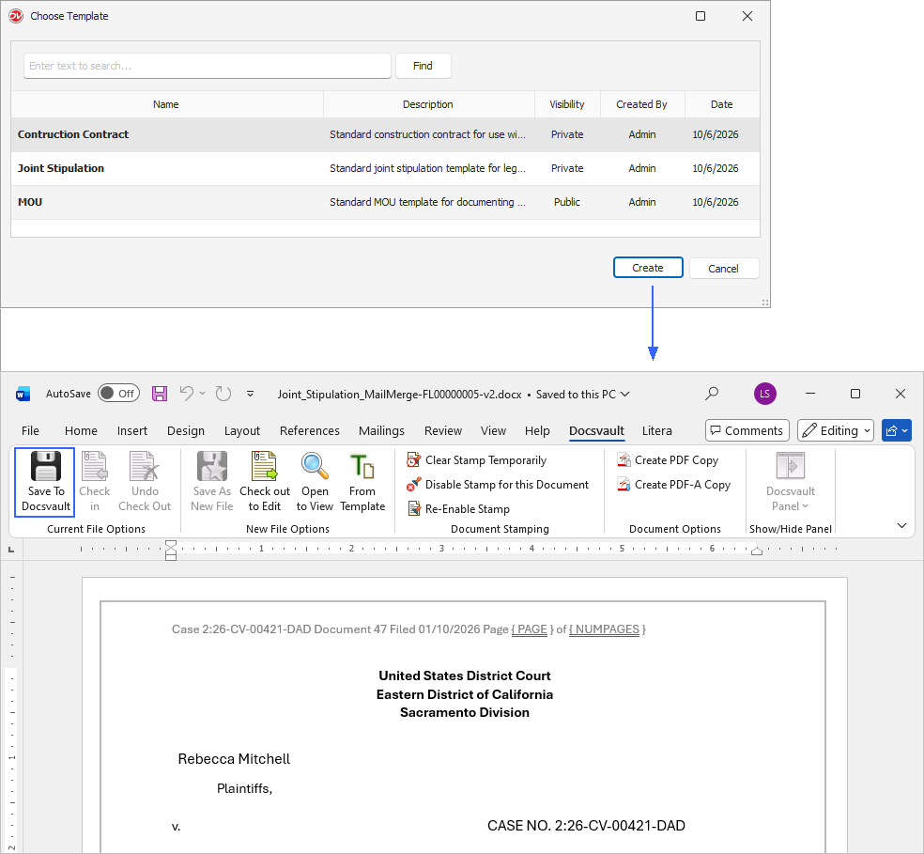Screen dimensions: 924x854
Task: Sort by the Name column header
Action: 167,104
